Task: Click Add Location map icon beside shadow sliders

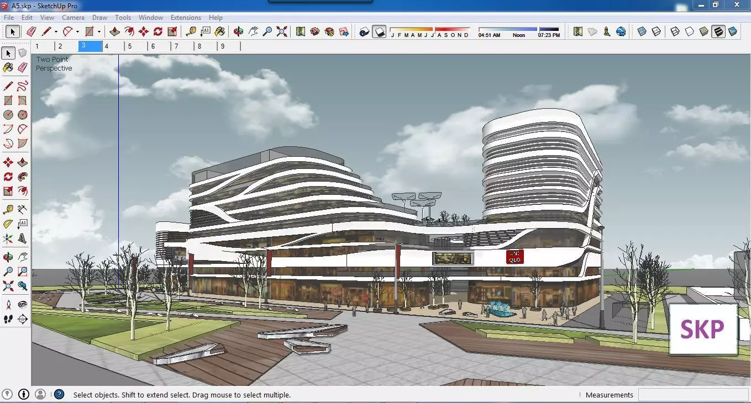Action: 578,31
